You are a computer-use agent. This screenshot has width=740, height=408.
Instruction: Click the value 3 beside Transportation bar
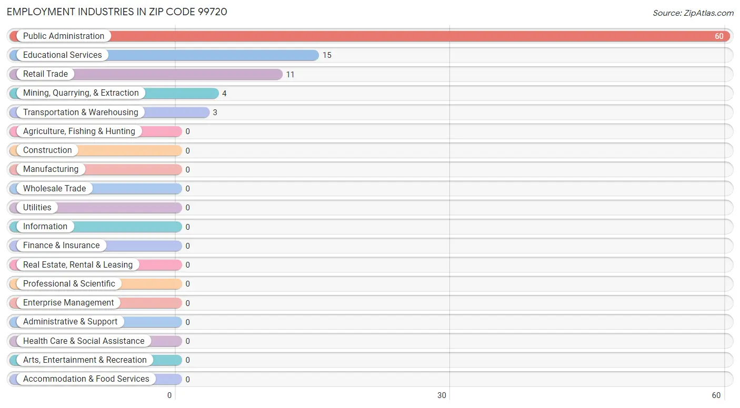215,113
